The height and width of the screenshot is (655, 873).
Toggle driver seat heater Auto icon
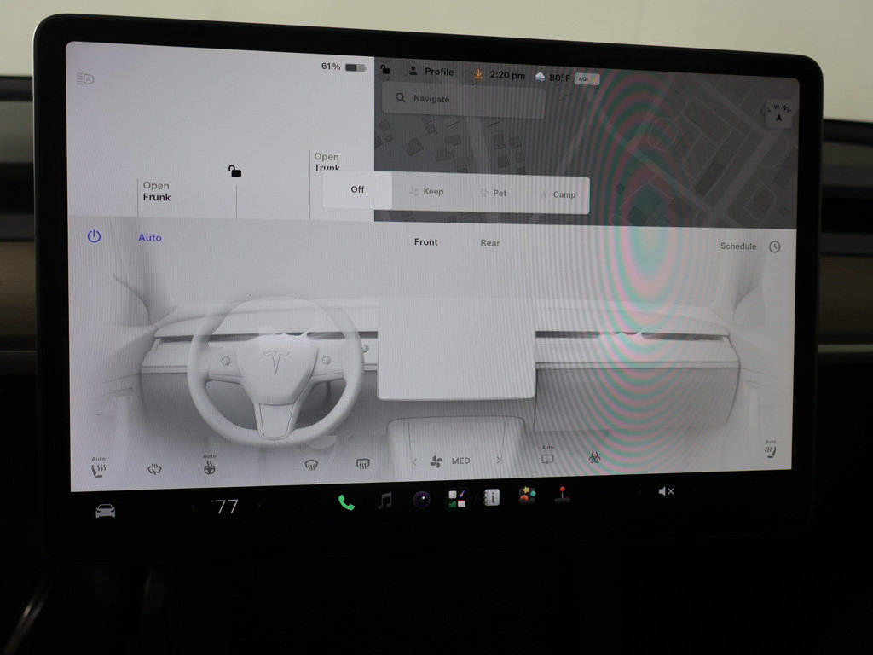pyautogui.click(x=99, y=468)
